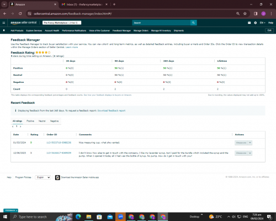
Task: Close the FEEDBACK widget
Action: [x=17, y=211]
